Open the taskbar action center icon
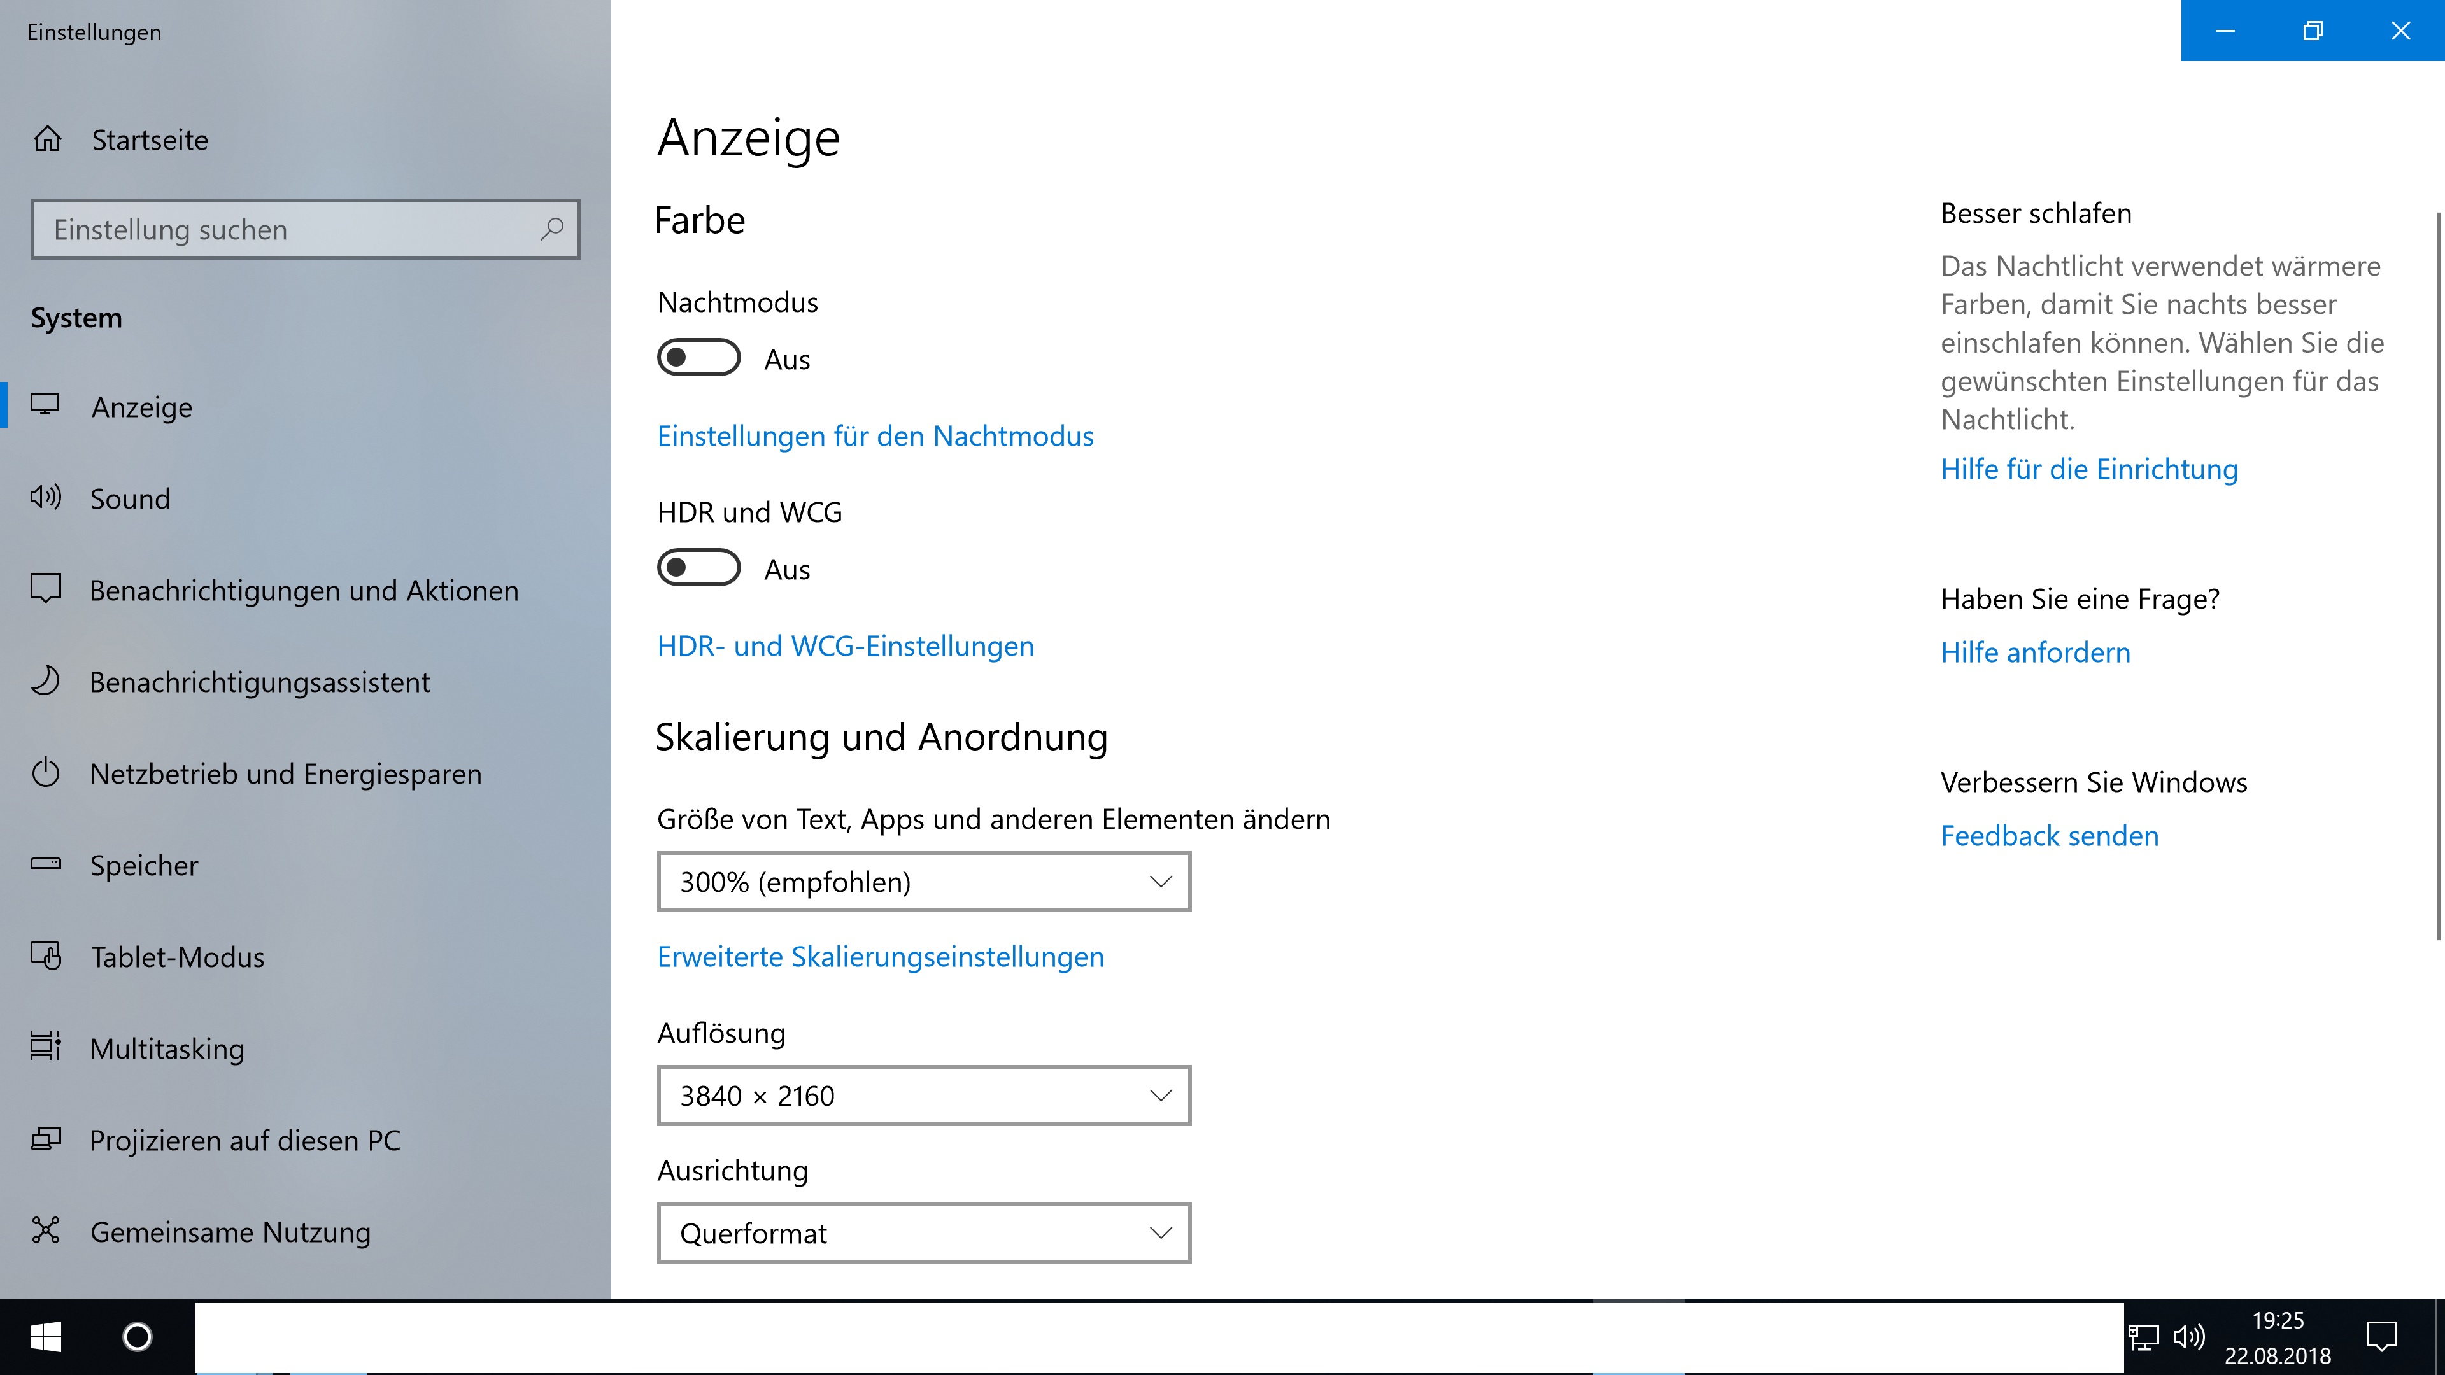2445x1375 pixels. (2381, 1337)
